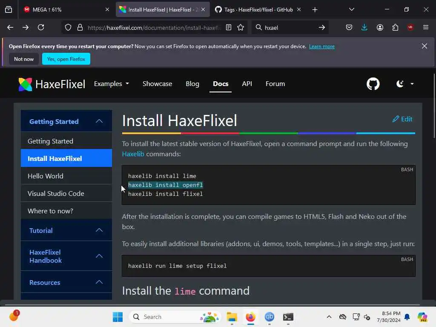
Task: Click the search go arrow
Action: click(322, 27)
